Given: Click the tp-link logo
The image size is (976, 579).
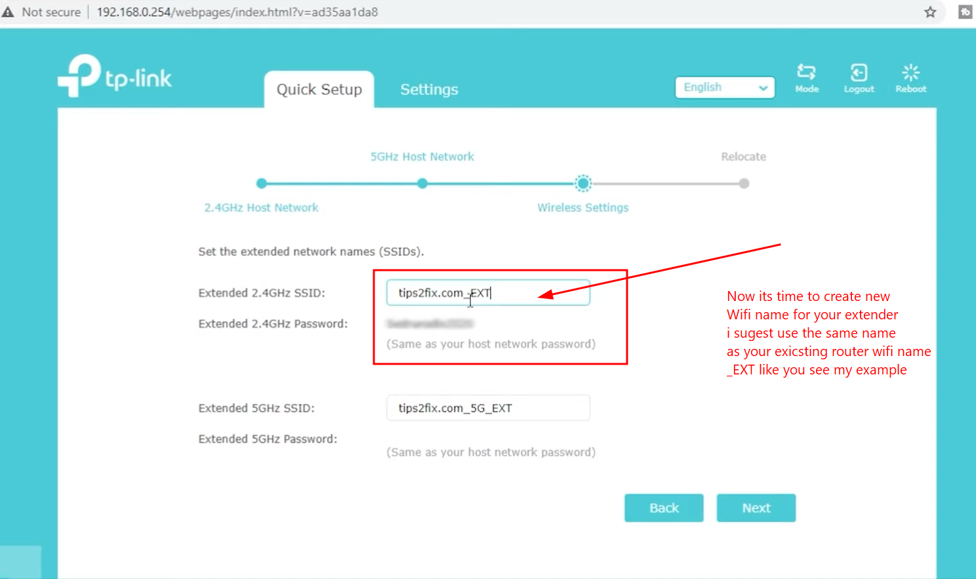Looking at the screenshot, I should (x=115, y=77).
